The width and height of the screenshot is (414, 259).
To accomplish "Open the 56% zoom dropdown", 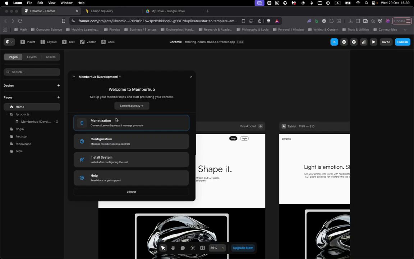I will [x=217, y=248].
